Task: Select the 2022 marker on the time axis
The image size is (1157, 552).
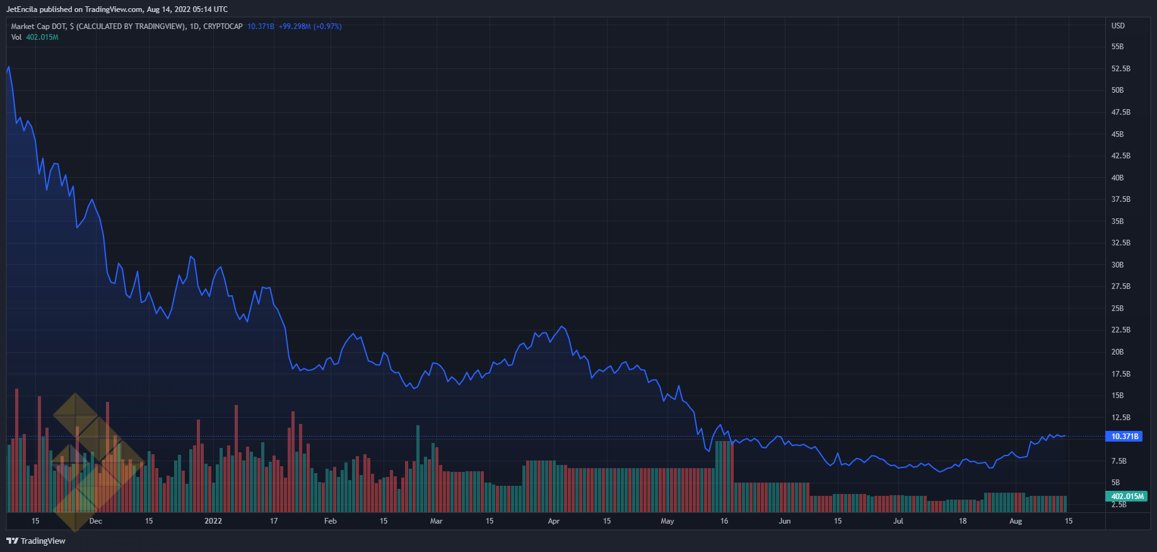Action: (213, 521)
